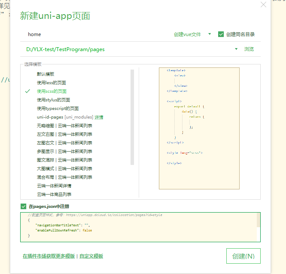Click inside the pages.json config editor
Viewport: 286px width, 274px height.
(139, 227)
